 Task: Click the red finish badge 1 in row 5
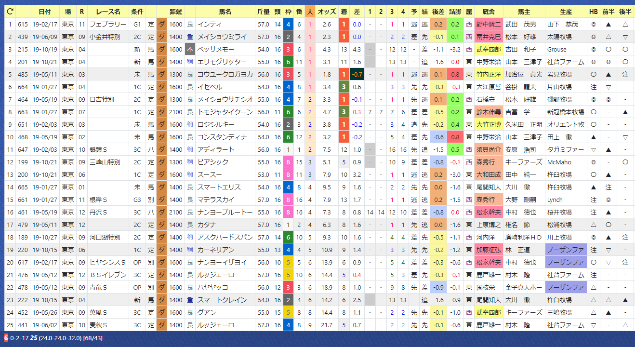tap(344, 74)
